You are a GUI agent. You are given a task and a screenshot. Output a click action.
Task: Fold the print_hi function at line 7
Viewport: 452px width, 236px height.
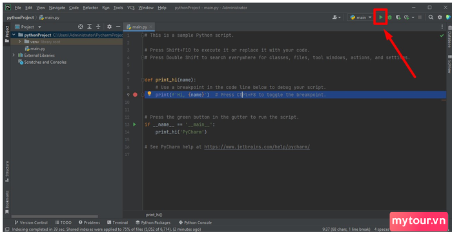point(143,80)
